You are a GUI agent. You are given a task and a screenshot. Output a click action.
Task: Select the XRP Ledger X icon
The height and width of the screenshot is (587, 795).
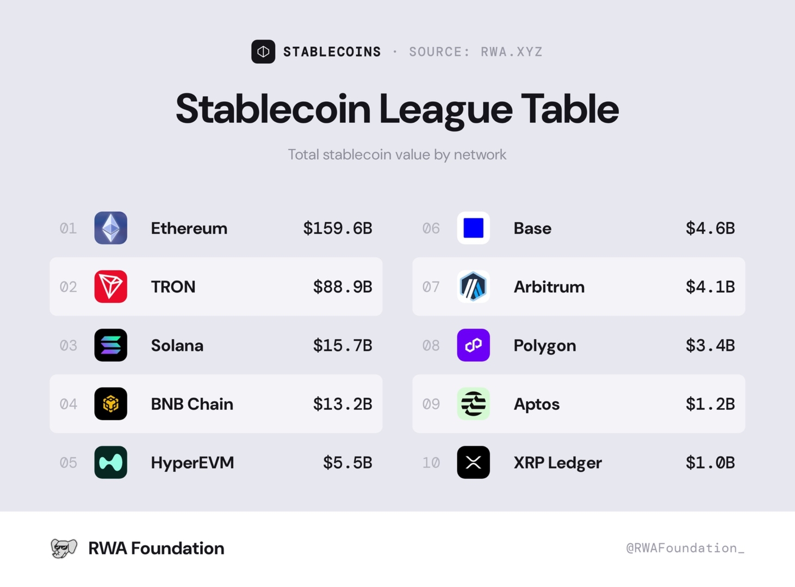point(473,463)
